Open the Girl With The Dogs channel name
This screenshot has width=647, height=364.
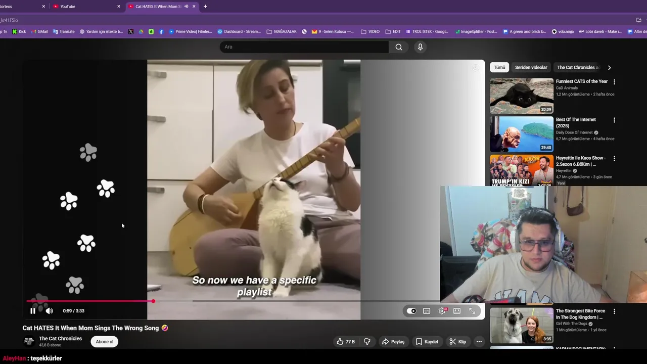(x=572, y=324)
